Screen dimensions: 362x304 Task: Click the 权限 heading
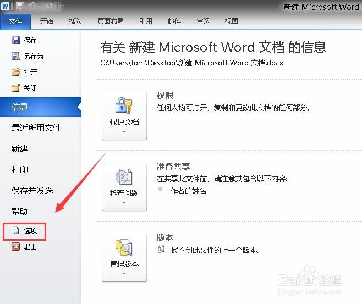click(x=165, y=95)
